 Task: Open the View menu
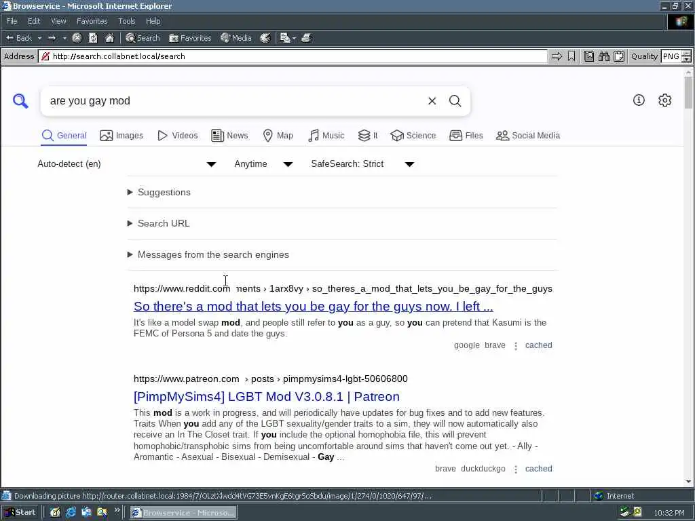pos(58,21)
